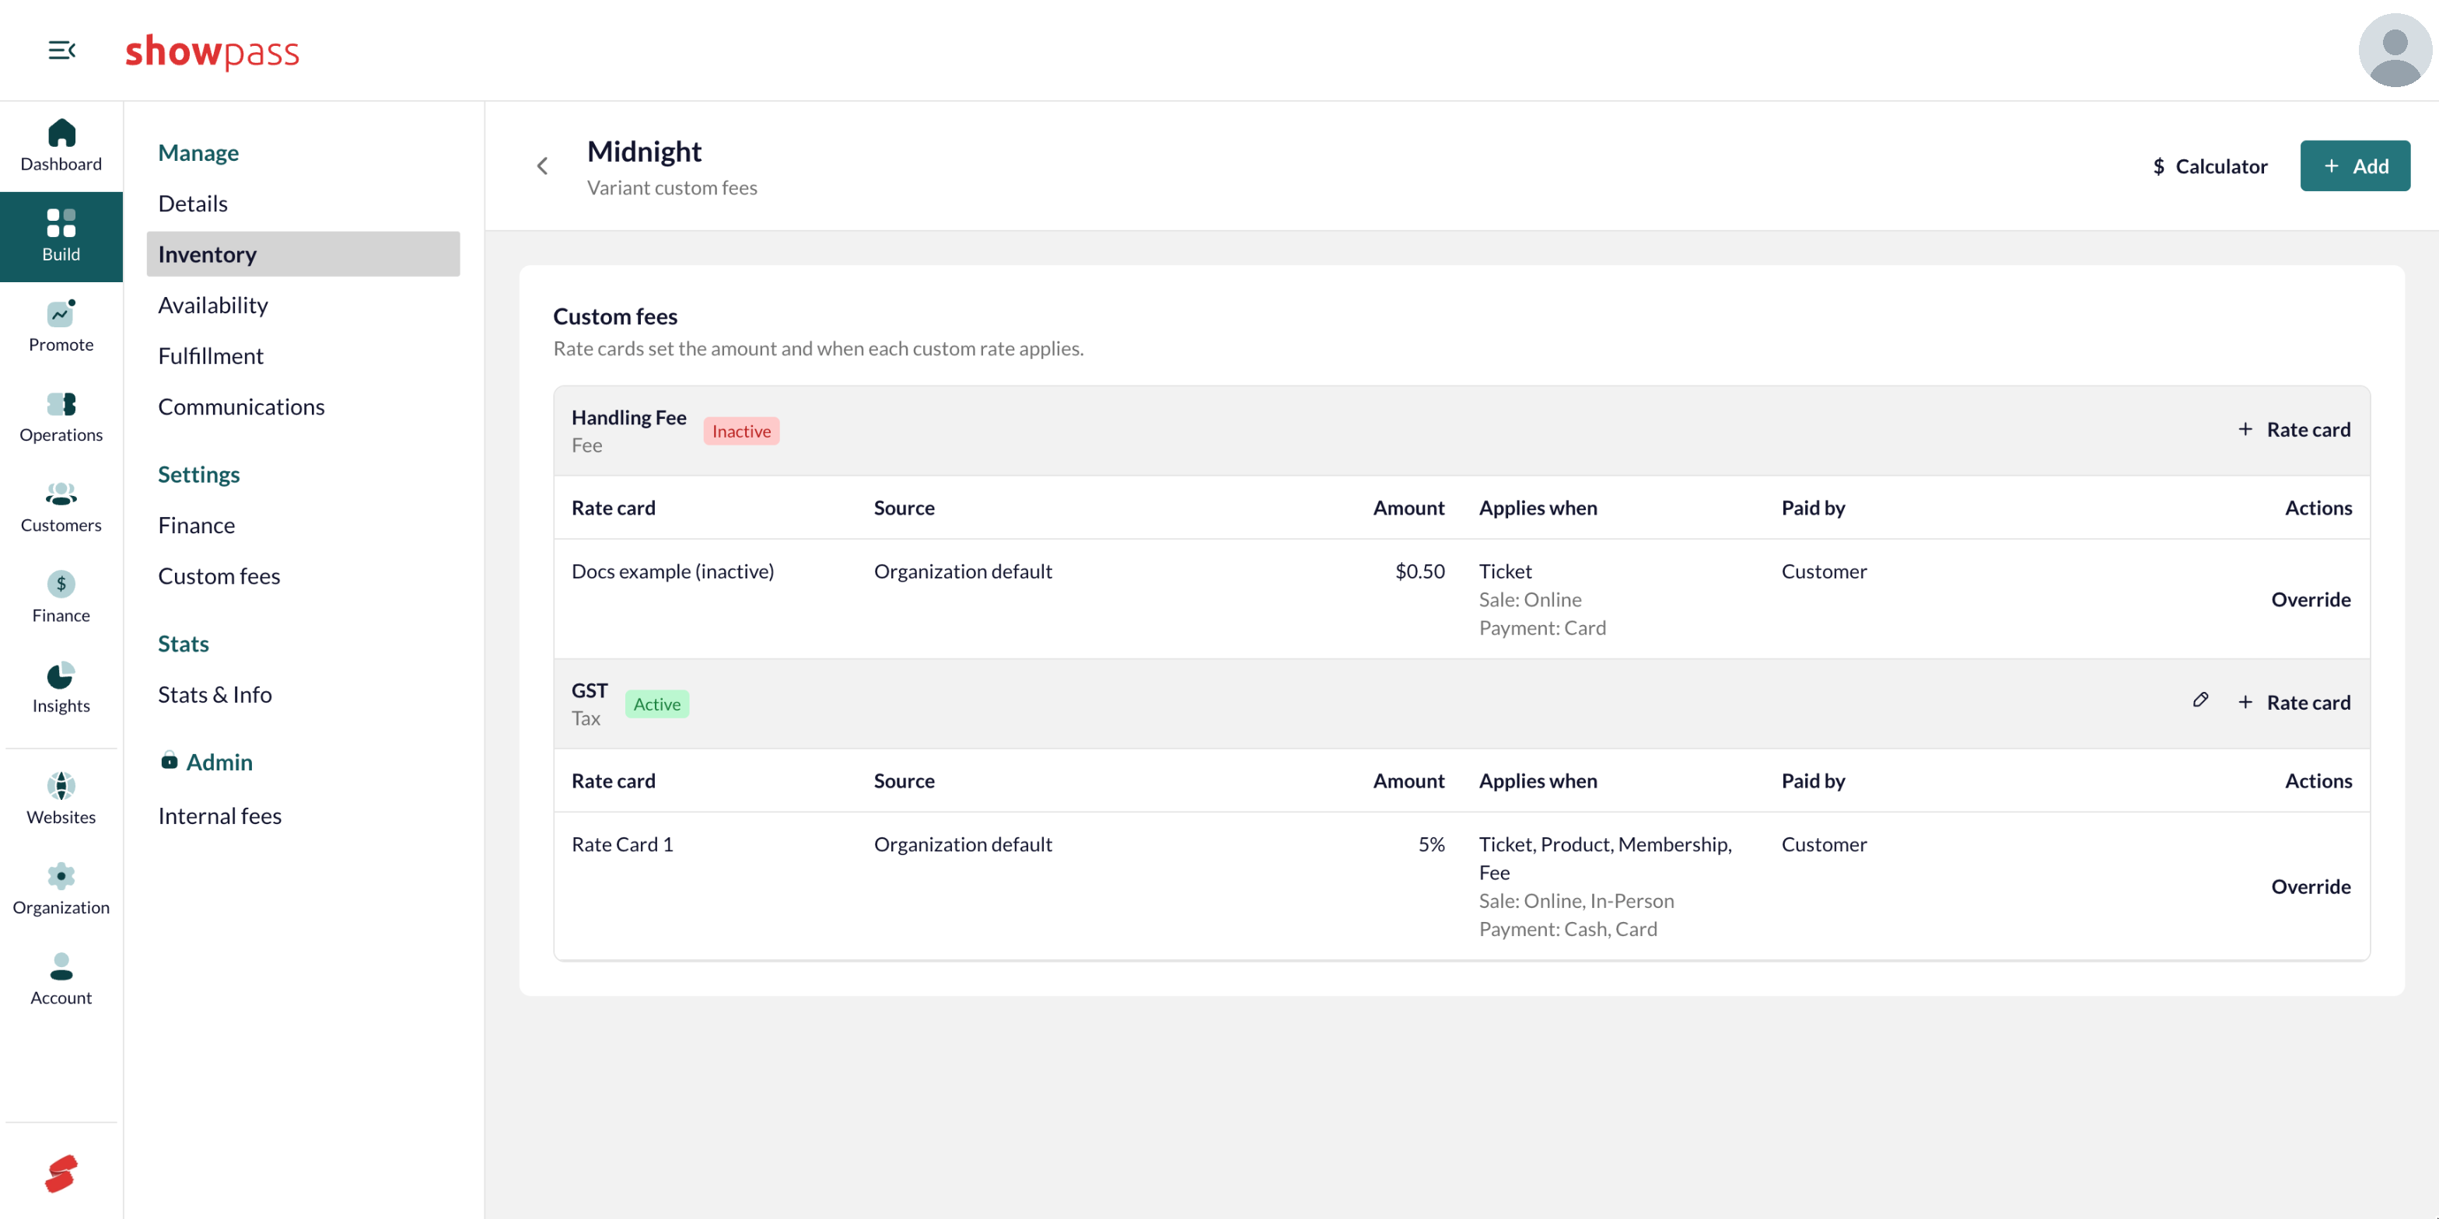2439x1219 pixels.
Task: Click the Docs example (inactive) rate card name
Action: click(672, 571)
